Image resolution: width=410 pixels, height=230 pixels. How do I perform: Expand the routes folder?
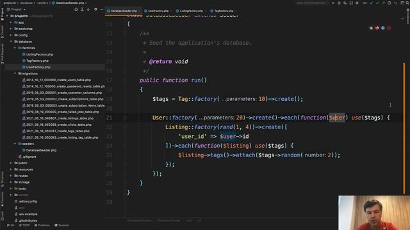pyautogui.click(x=11, y=176)
